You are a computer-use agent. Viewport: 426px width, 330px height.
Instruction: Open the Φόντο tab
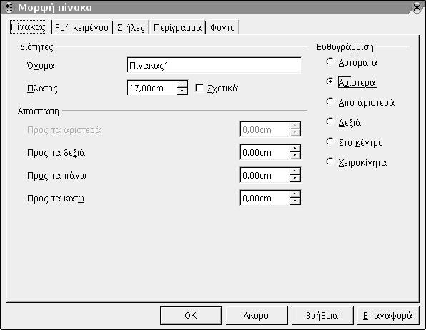pyautogui.click(x=223, y=27)
